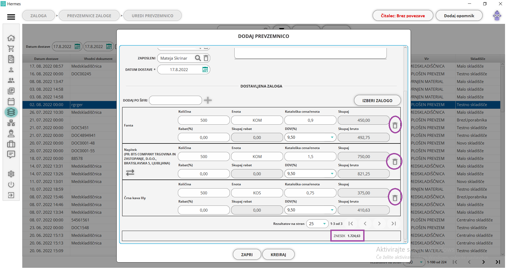Delete the Fanta row
The height and width of the screenshot is (271, 509).
pos(395,125)
